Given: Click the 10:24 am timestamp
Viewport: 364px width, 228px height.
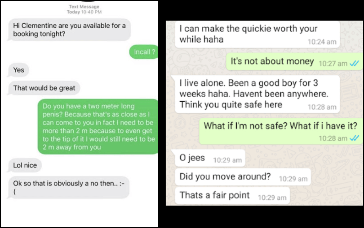Looking at the screenshot, I should click(322, 42).
